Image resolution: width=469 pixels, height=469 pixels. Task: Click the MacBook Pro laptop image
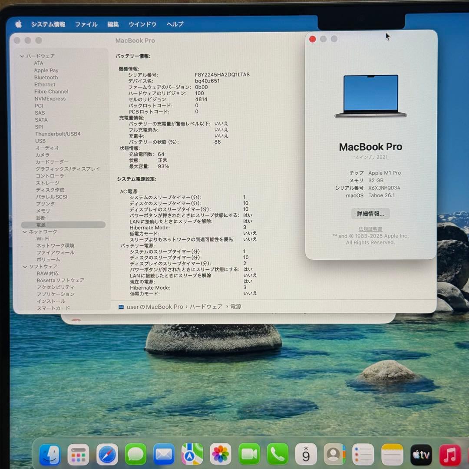(x=370, y=96)
